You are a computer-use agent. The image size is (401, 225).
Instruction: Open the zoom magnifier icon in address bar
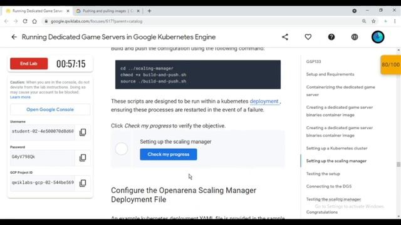click(x=364, y=21)
